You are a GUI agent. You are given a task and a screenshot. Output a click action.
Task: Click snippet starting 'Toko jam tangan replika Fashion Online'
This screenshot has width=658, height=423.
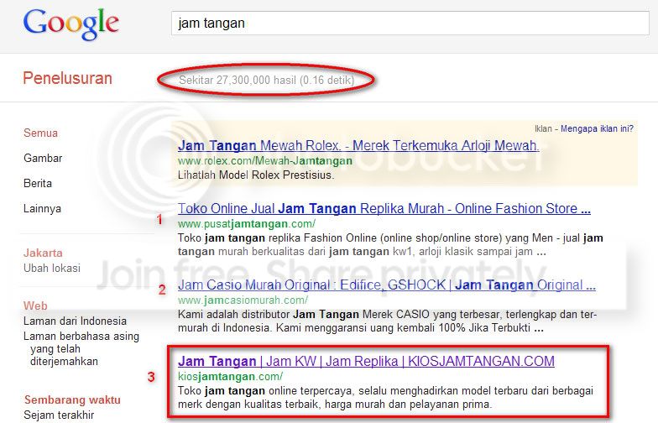click(x=390, y=245)
